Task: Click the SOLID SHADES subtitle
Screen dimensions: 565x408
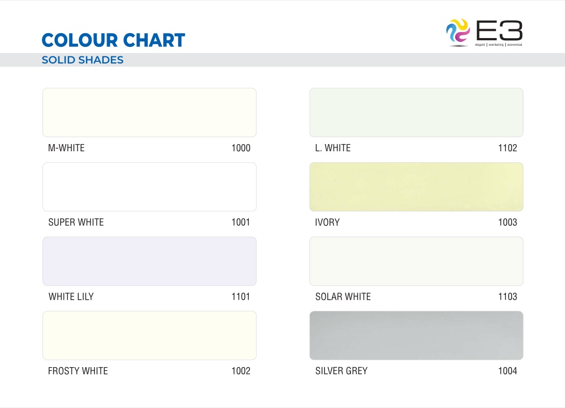Action: [x=83, y=60]
